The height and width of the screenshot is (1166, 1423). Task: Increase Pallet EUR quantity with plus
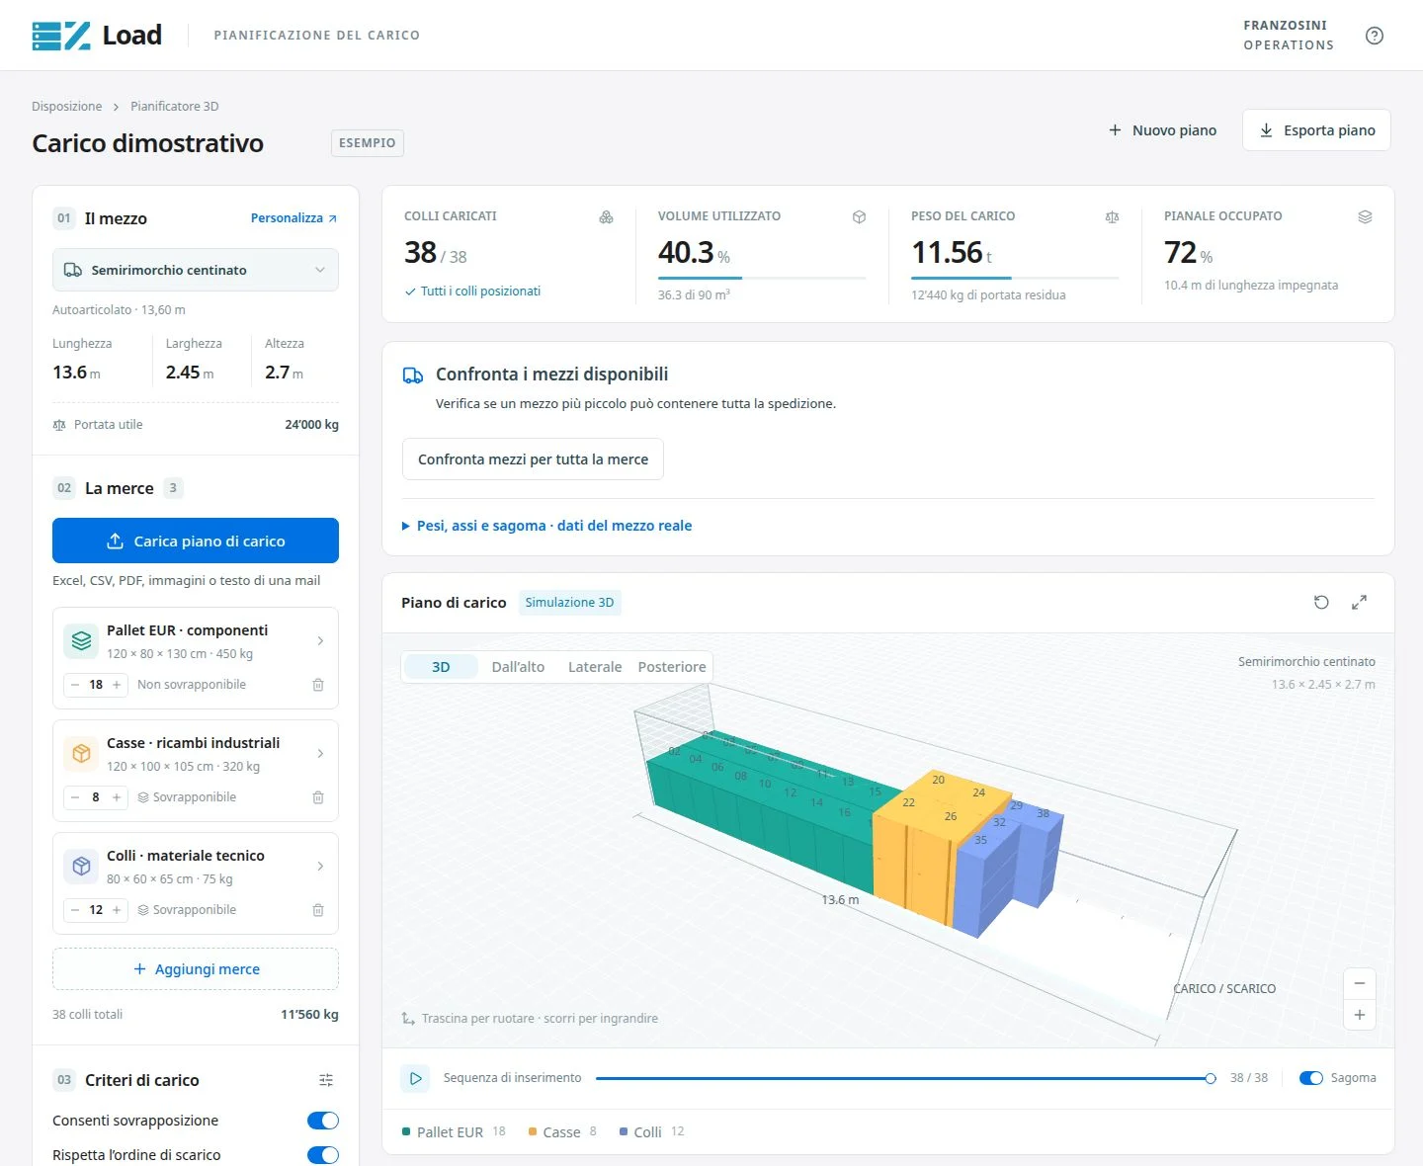tap(117, 685)
